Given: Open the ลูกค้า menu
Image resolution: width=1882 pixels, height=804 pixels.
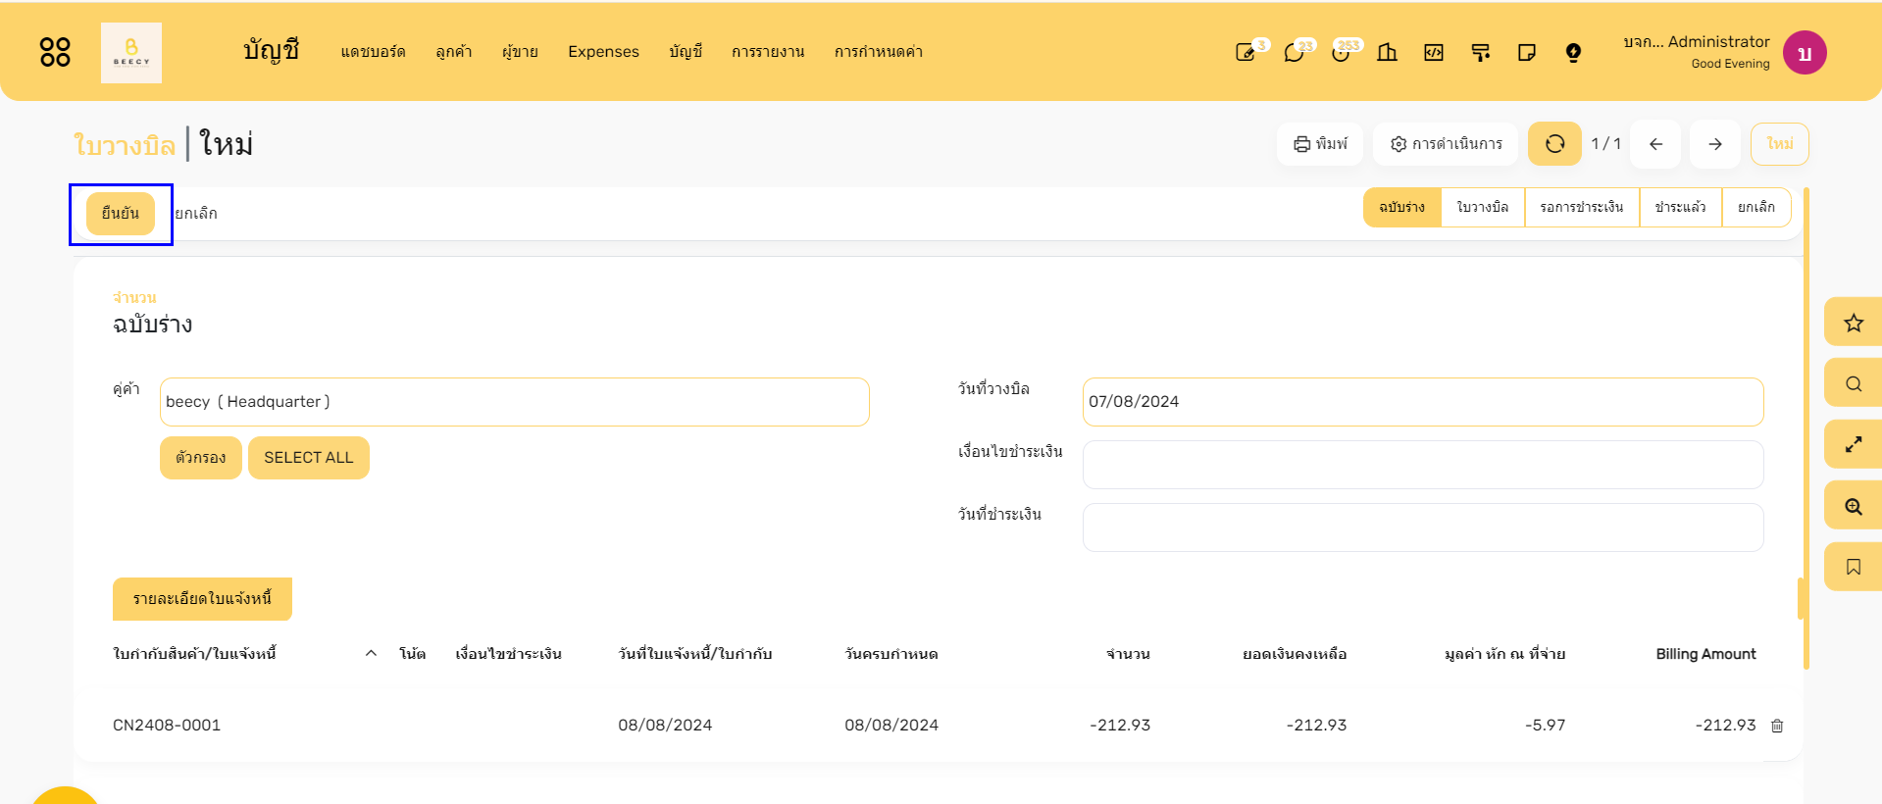Looking at the screenshot, I should point(454,52).
